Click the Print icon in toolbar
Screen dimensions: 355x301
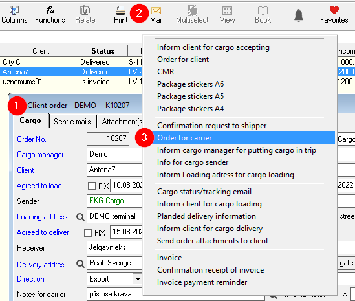pos(120,10)
